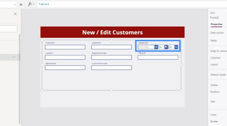
Task: Open the Properties tab in the right pane
Action: tap(217, 24)
